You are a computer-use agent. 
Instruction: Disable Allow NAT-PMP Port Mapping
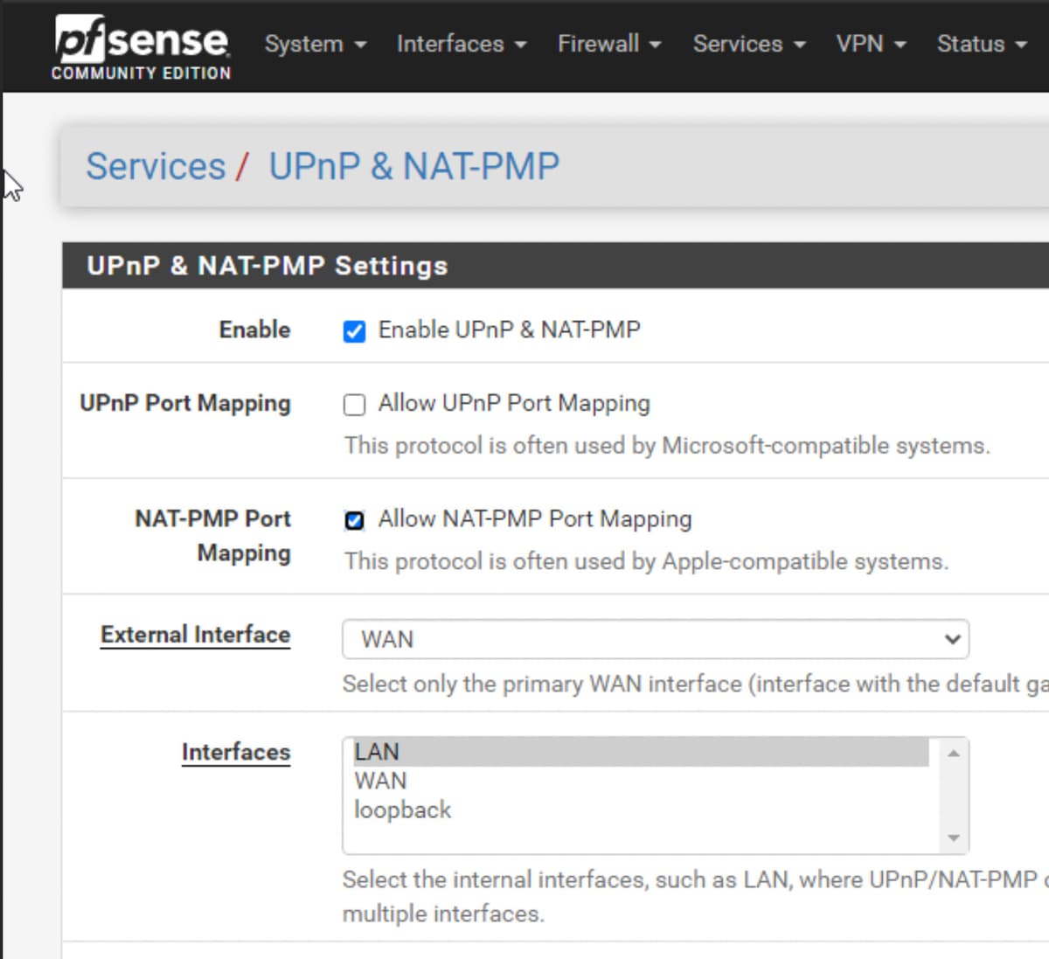tap(353, 519)
